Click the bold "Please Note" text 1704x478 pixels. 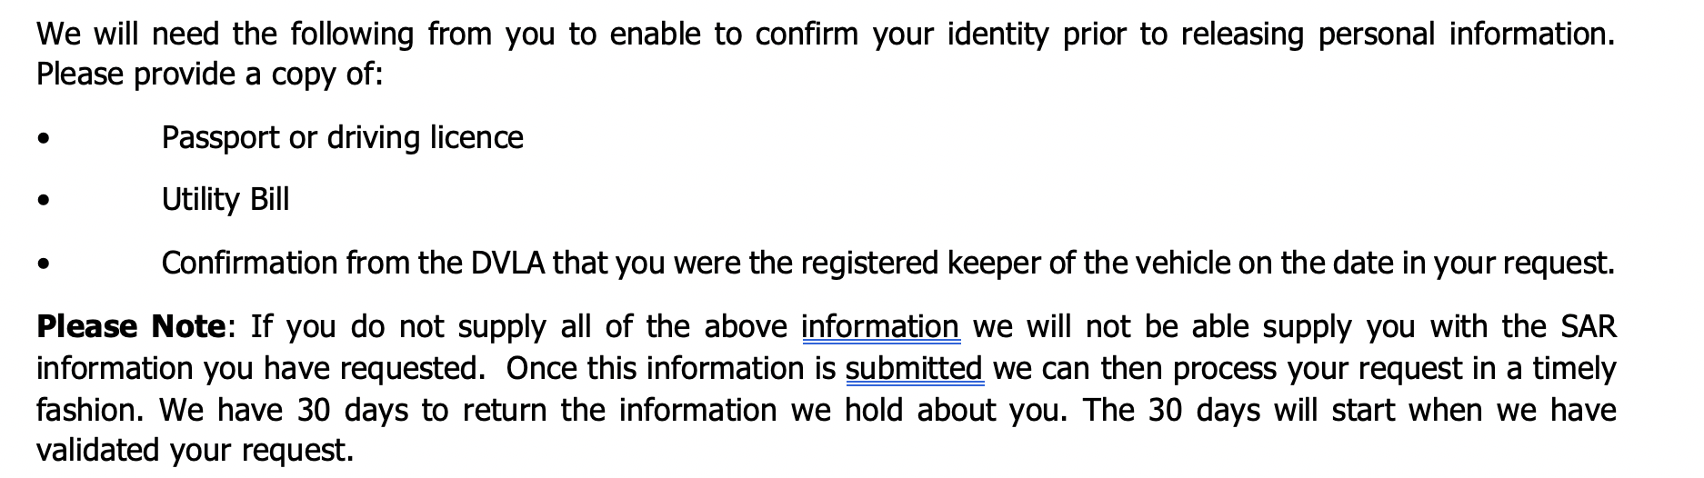(131, 326)
